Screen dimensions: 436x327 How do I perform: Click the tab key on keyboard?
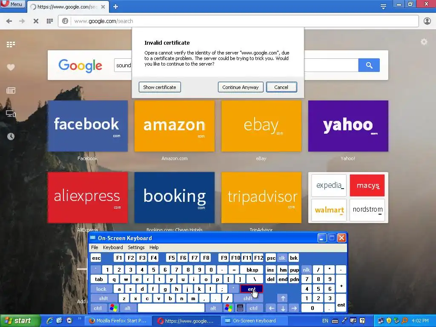(x=99, y=279)
